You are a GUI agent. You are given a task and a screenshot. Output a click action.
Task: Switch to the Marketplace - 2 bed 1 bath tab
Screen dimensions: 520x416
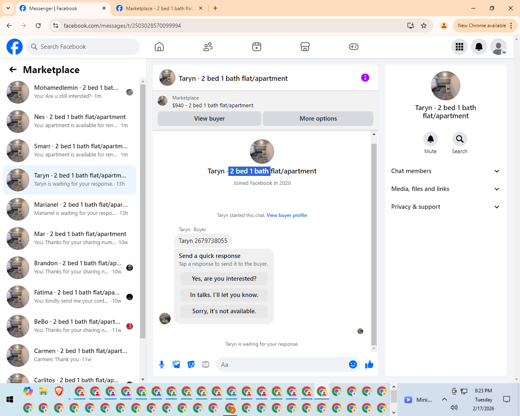tap(158, 8)
